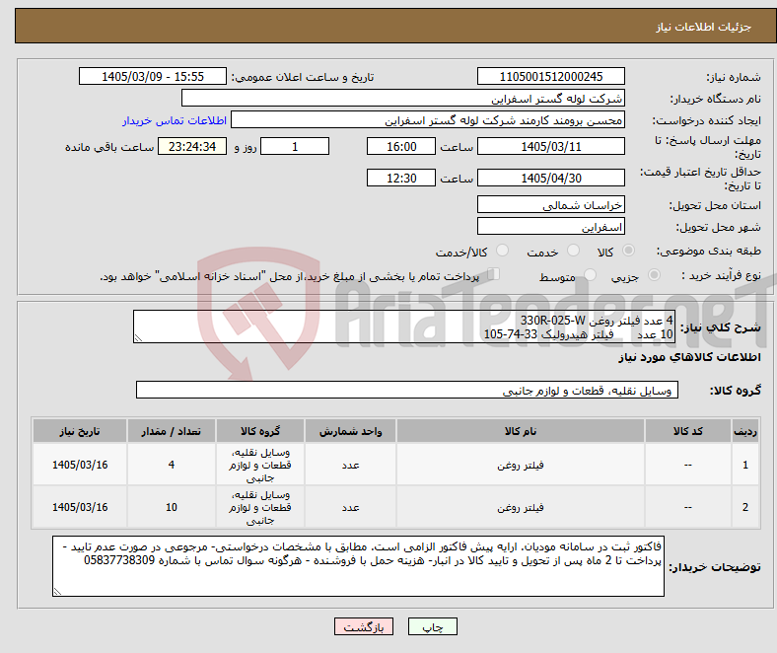Click date 1405/03/16 in row 2
777x653 pixels.
point(80,507)
